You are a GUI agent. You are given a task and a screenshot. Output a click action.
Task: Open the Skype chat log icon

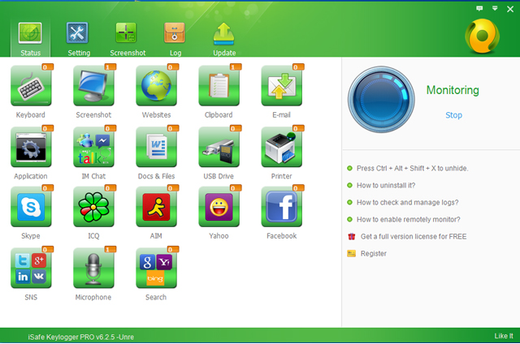[x=30, y=207]
